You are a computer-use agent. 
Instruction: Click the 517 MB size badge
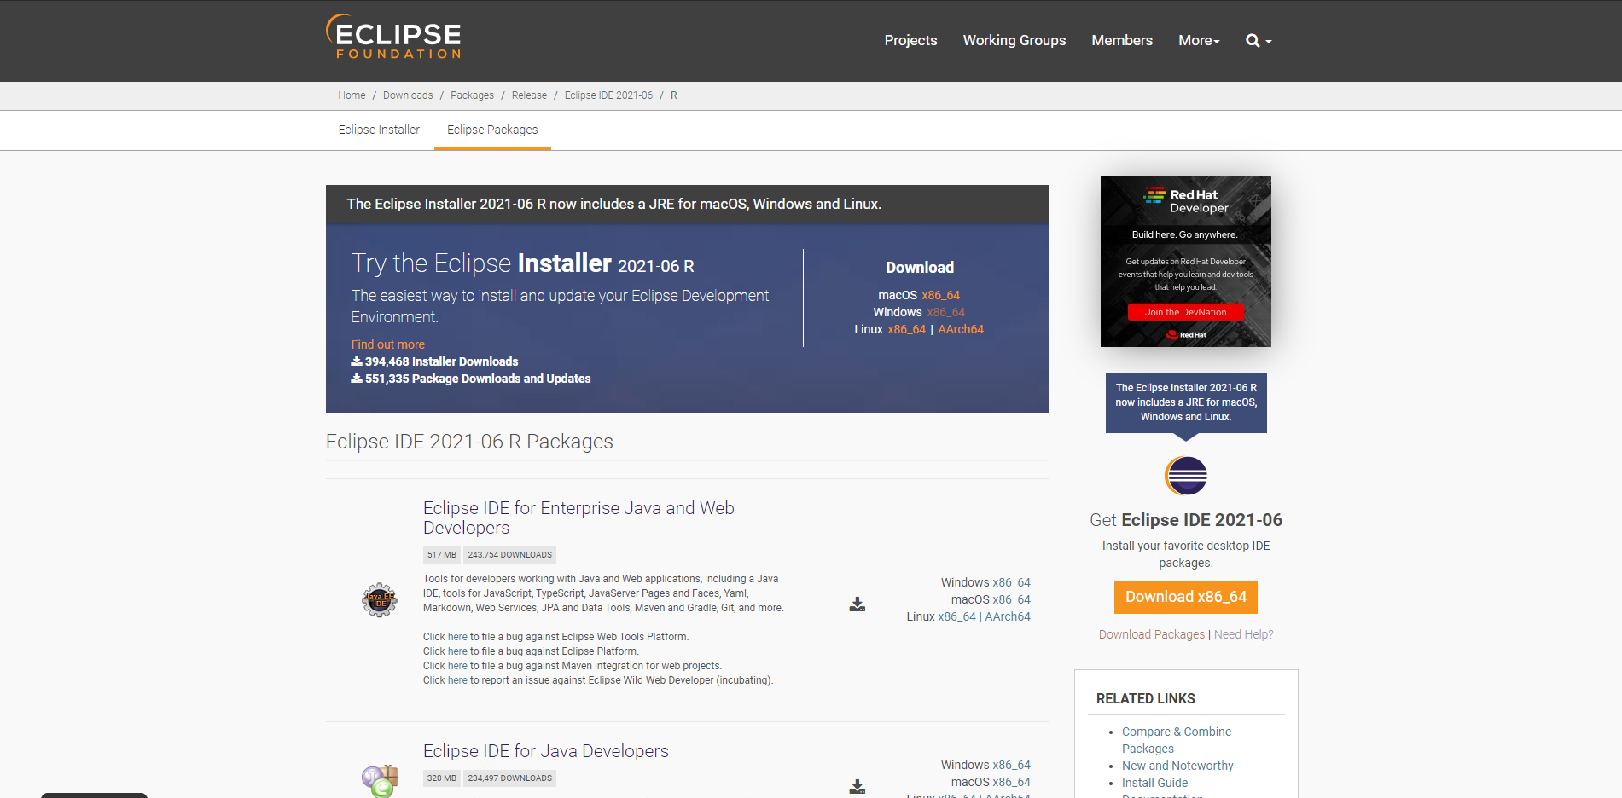[x=442, y=555]
